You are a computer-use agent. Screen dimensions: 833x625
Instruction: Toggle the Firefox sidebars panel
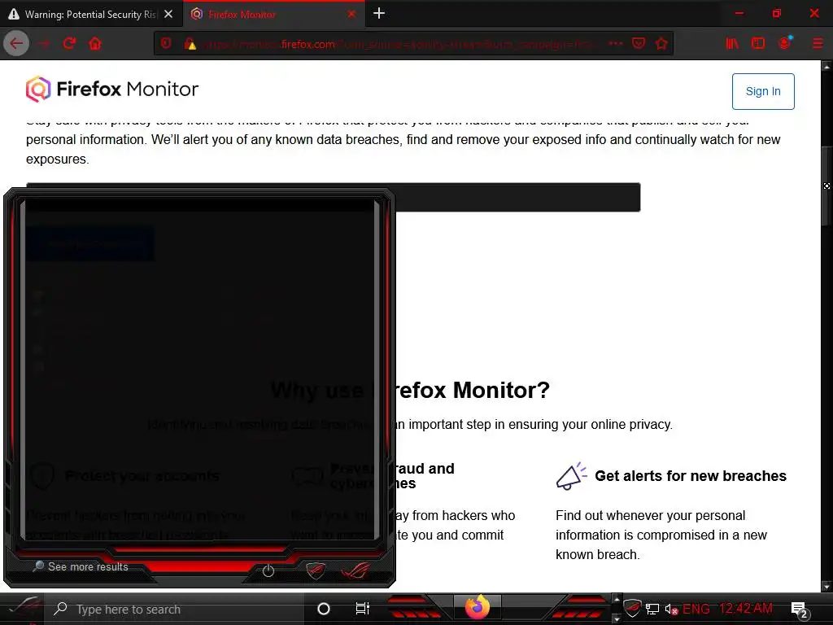pyautogui.click(x=758, y=44)
